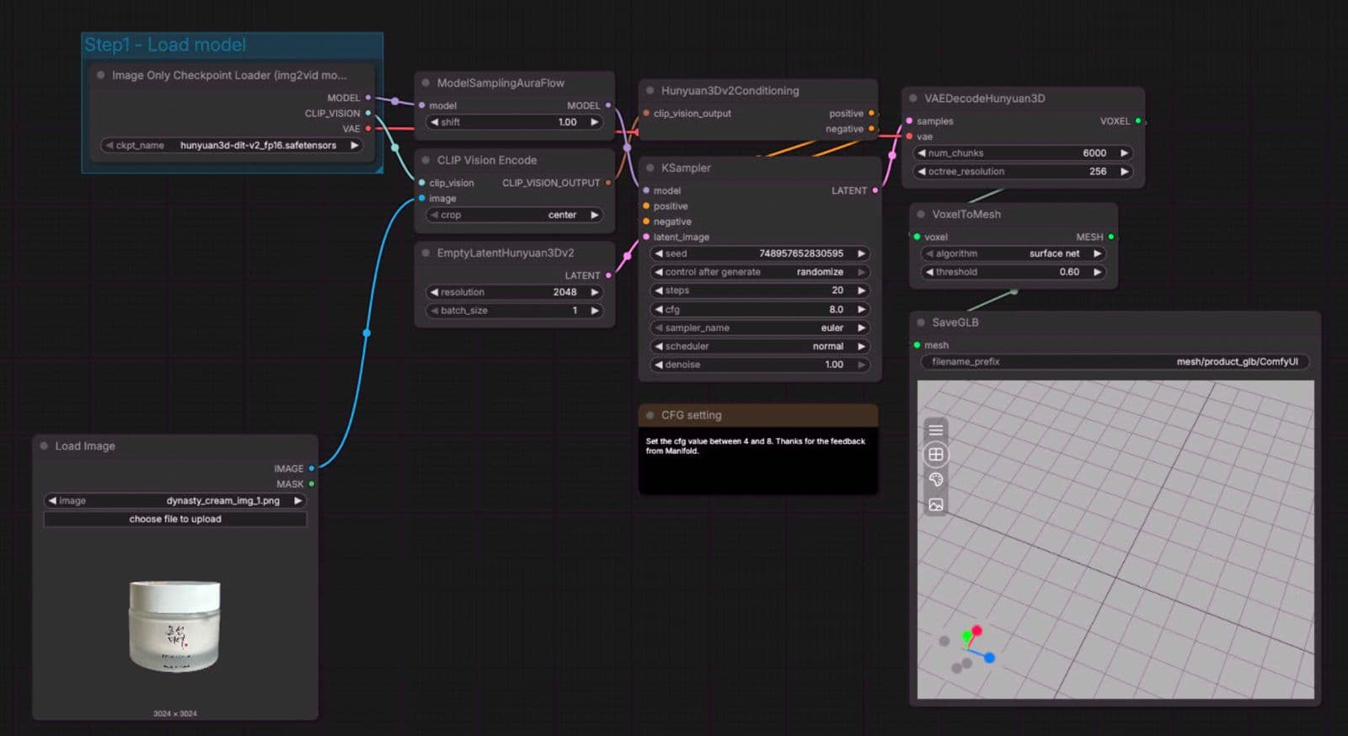Open control after generate dropdown

coord(759,272)
